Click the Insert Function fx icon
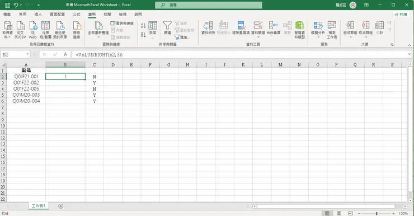Viewport: 414px width, 216px height. [65, 54]
